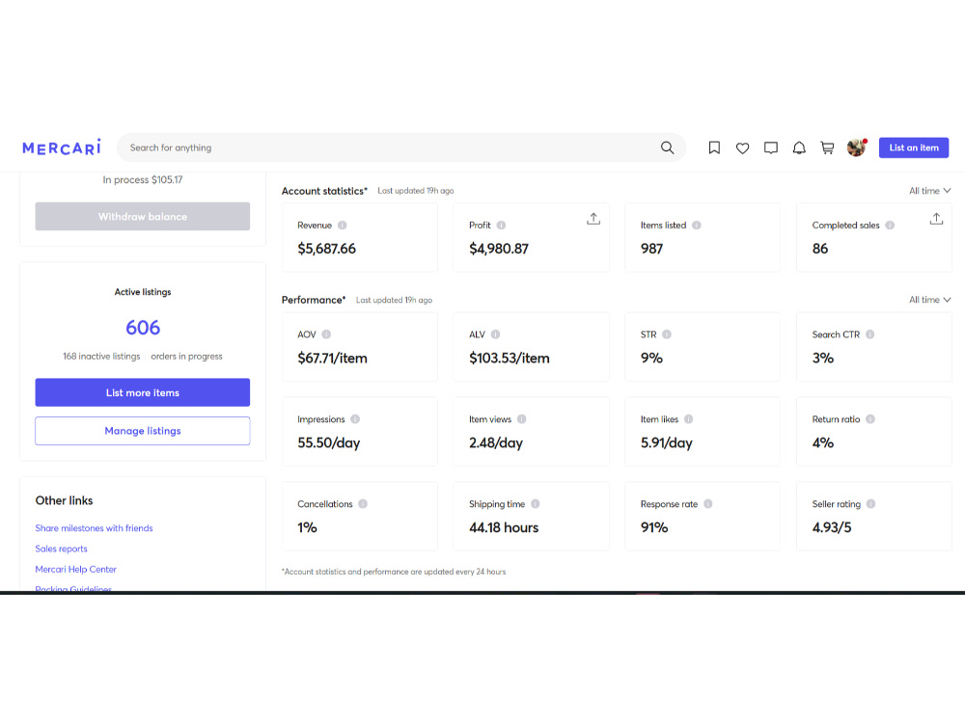Click the Revenue info icon
This screenshot has height=723, width=965.
point(343,225)
